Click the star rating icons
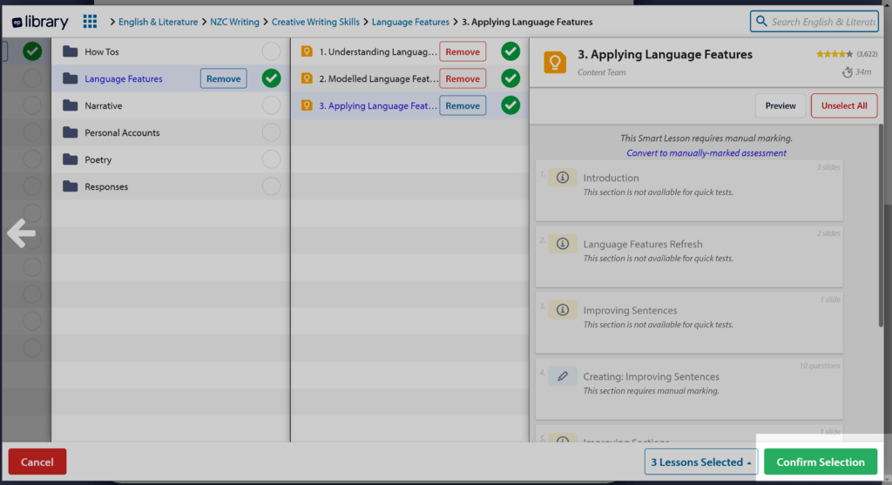Viewport: 892px width, 485px height. click(834, 54)
